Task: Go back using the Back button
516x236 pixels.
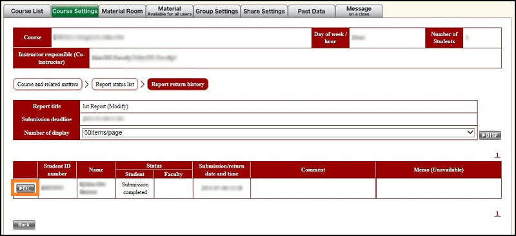Action: (x=24, y=225)
